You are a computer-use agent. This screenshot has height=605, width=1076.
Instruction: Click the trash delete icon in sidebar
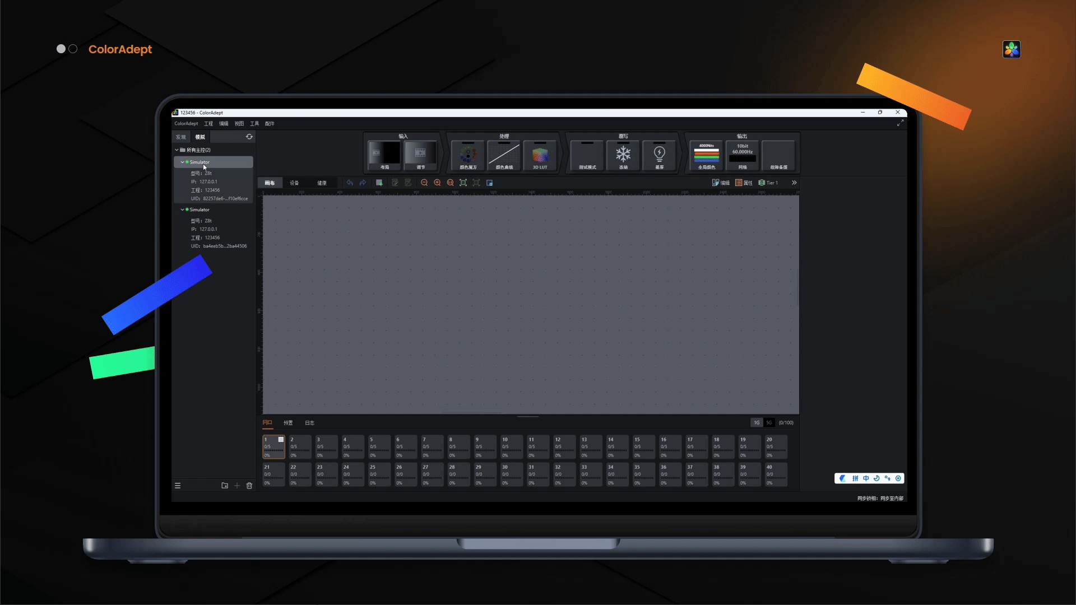point(249,486)
